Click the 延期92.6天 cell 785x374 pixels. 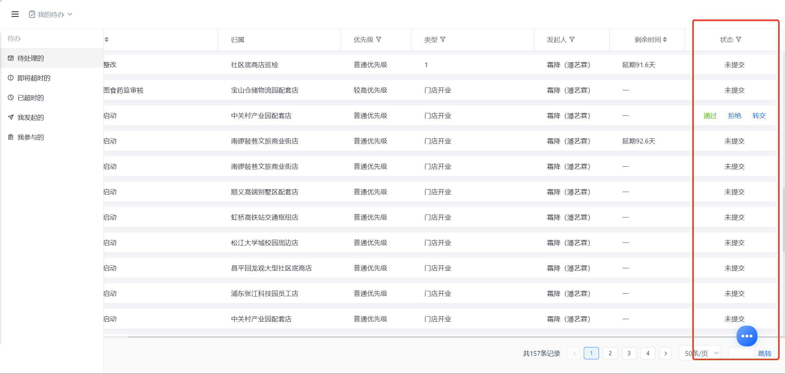tap(639, 141)
